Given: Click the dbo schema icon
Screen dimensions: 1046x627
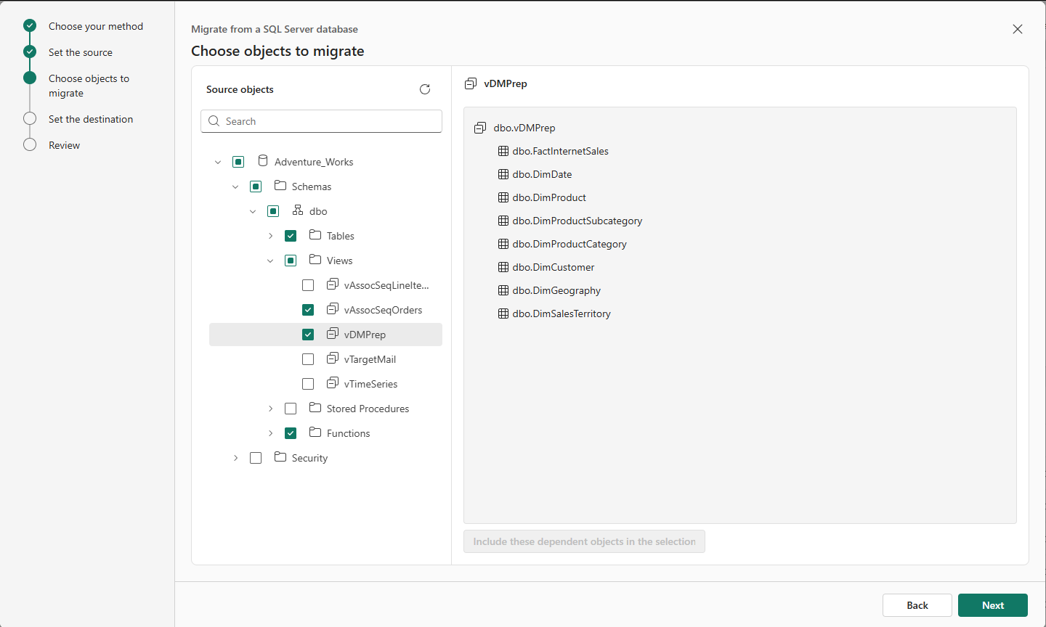Looking at the screenshot, I should pos(298,210).
